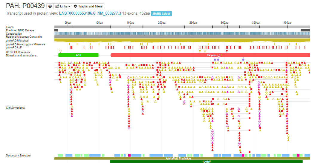Select the red filled DECIPHER variant triangle
This screenshot has height=163, width=335.
tap(227, 51)
